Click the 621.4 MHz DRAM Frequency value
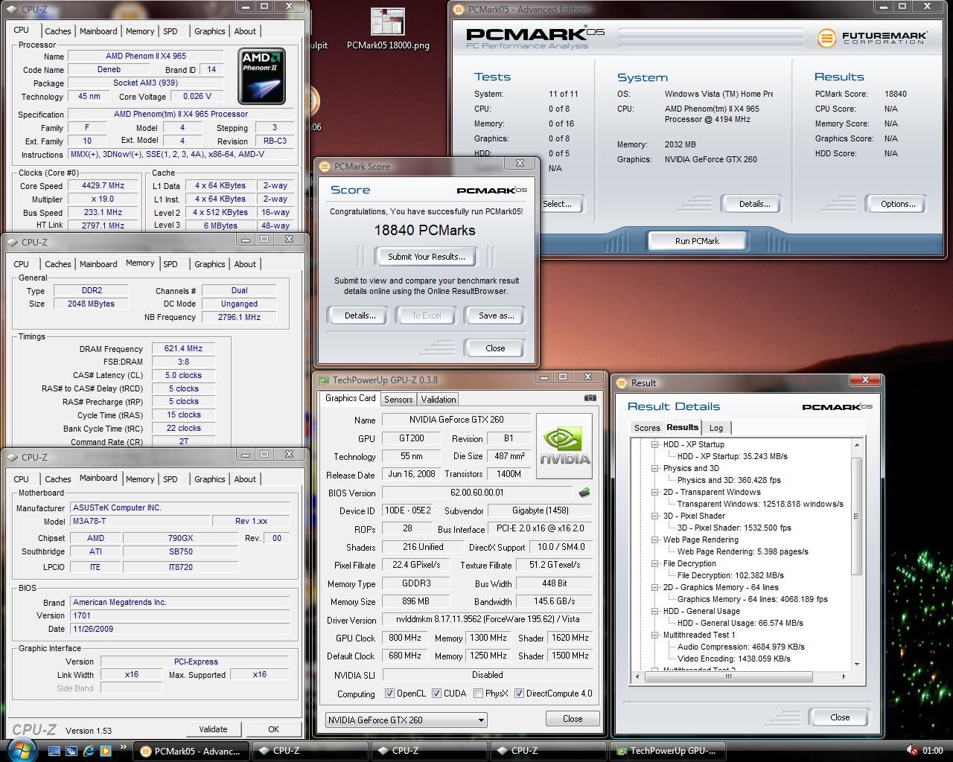This screenshot has width=953, height=762. point(183,348)
